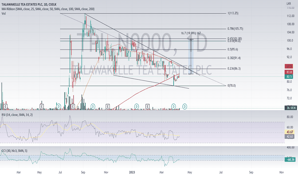Open the earnings E marker before Mar 2023
The height and width of the screenshot is (176, 298).
pos(147,107)
